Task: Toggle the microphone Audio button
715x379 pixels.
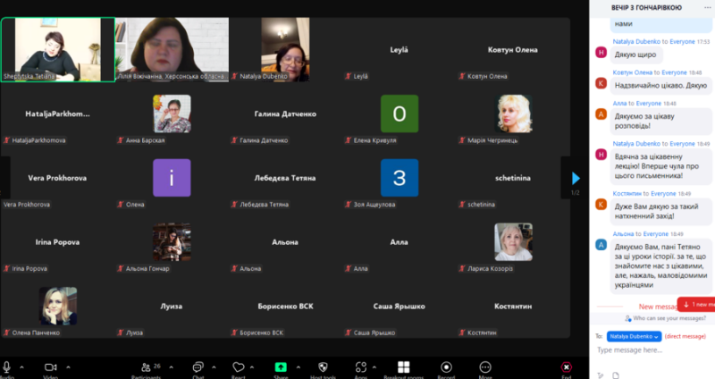Action: click(7, 367)
